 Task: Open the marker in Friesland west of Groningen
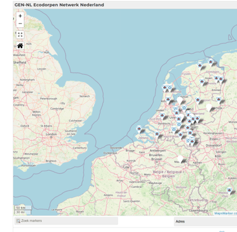click(200, 66)
